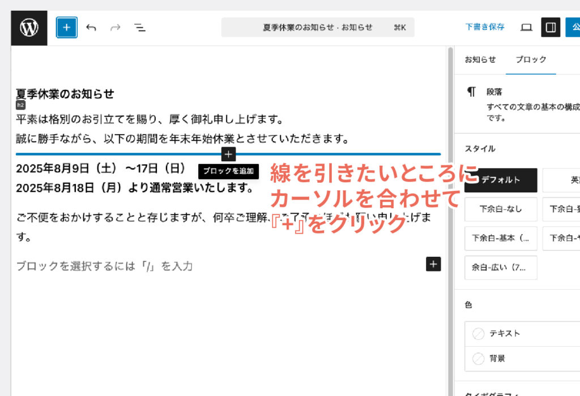Screen dimensions: 580x396
Task: Undo the last edit
Action: pos(91,27)
